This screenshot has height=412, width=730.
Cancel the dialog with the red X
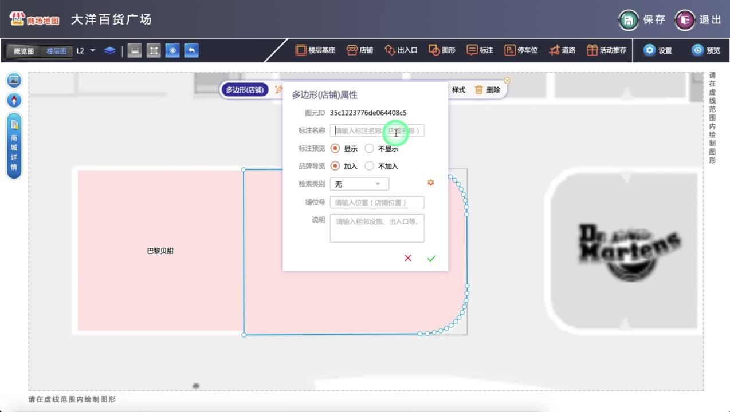point(408,258)
